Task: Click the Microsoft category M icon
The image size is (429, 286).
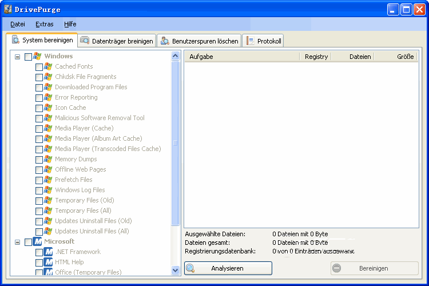Action: pyautogui.click(x=37, y=241)
